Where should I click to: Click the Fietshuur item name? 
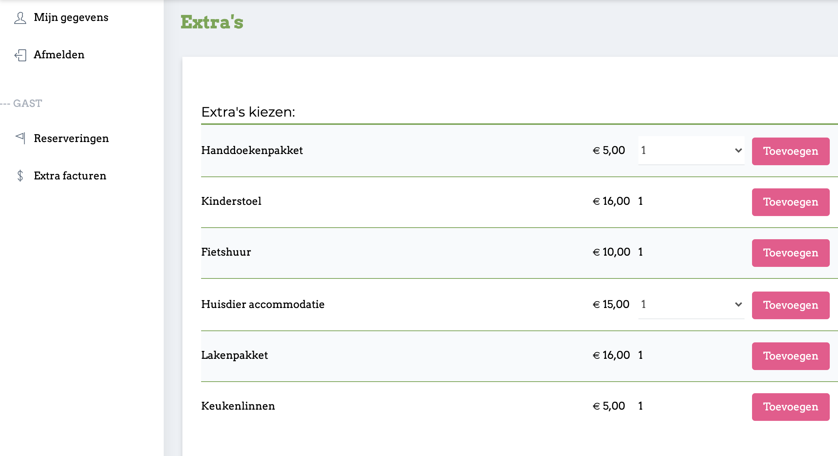[x=226, y=252]
